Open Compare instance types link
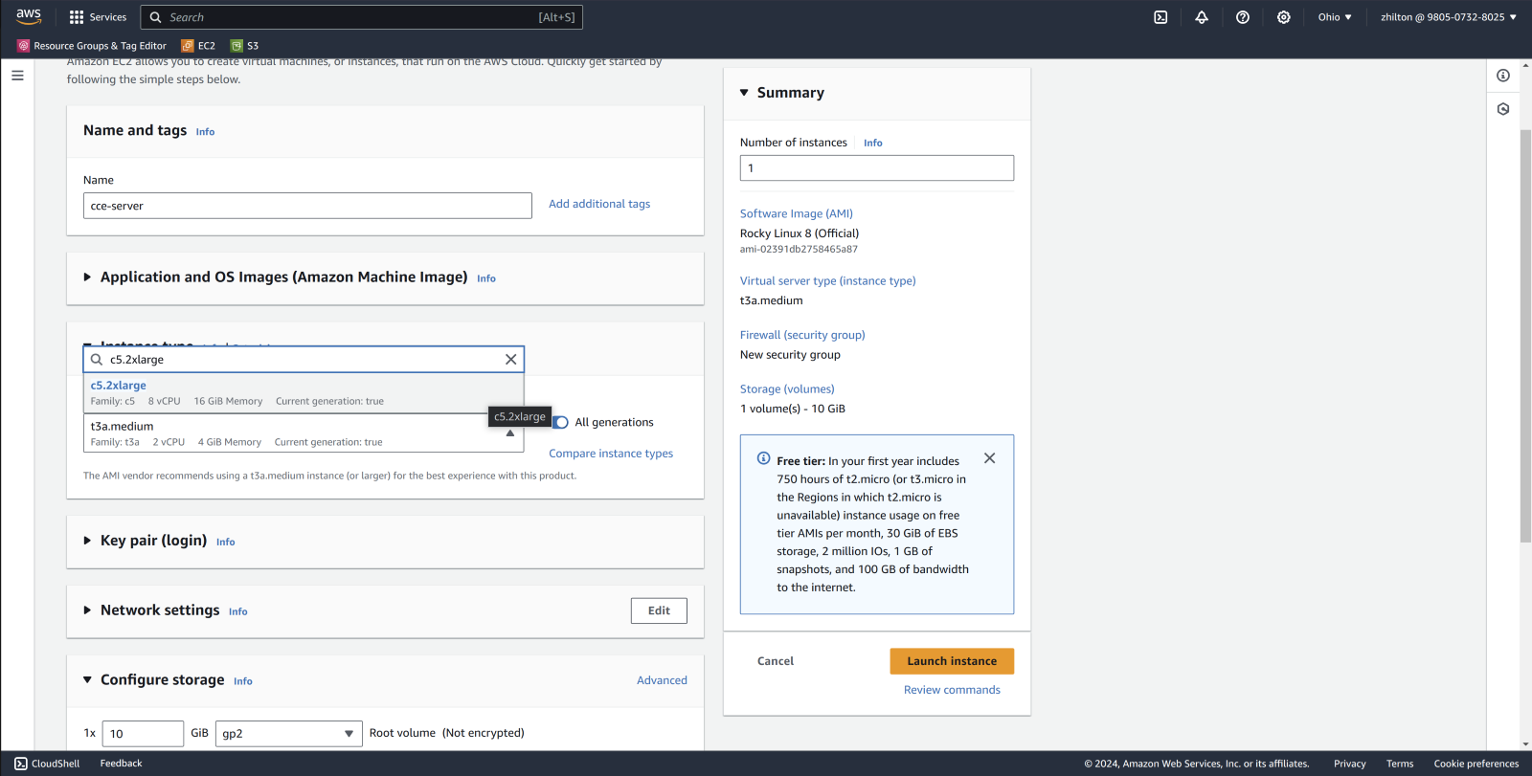Image resolution: width=1532 pixels, height=776 pixels. 611,454
